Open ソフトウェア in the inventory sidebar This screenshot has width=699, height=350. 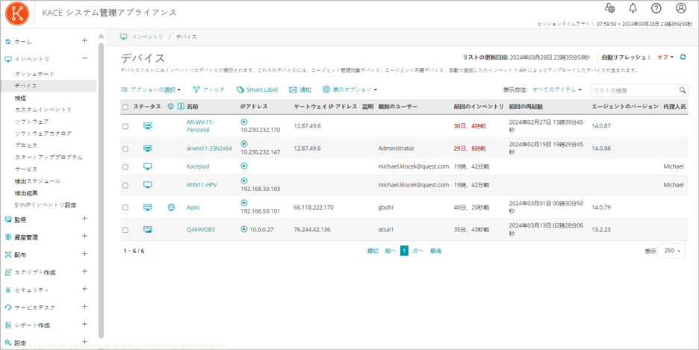pos(32,121)
